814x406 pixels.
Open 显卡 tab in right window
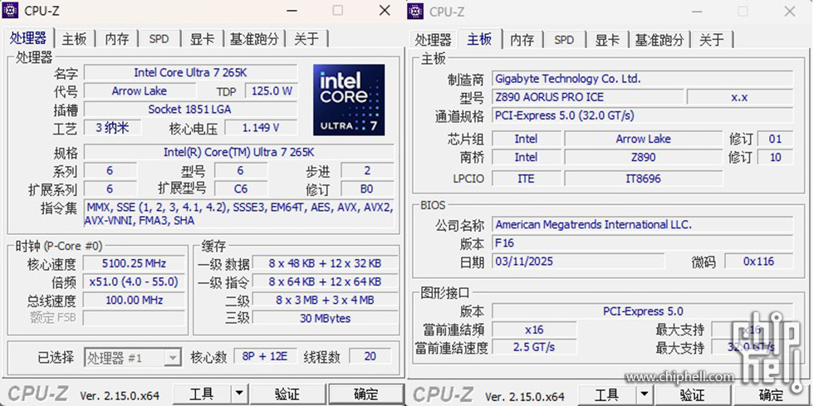pos(607,40)
